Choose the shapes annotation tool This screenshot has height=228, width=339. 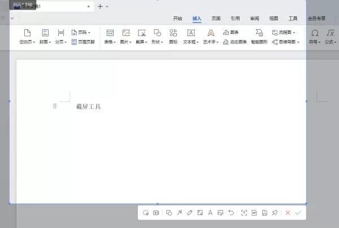(169, 213)
